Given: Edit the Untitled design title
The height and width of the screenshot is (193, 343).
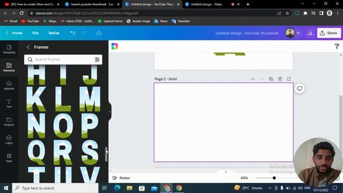Looking at the screenshot, I should pyautogui.click(x=247, y=33).
